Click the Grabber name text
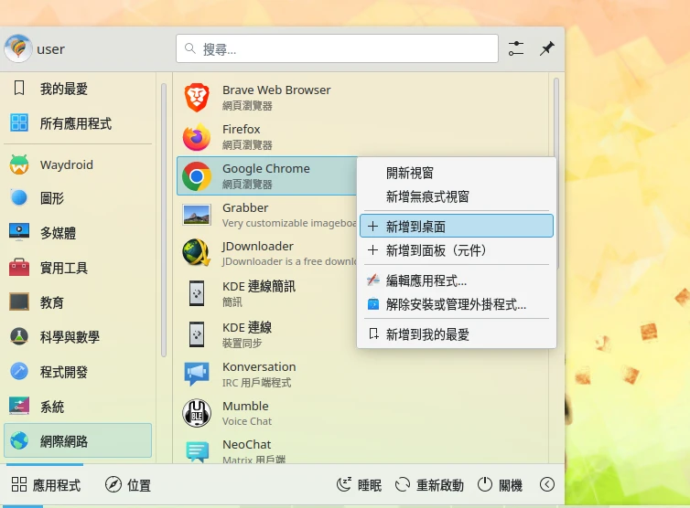Screen dimensions: 690x508 point(245,207)
